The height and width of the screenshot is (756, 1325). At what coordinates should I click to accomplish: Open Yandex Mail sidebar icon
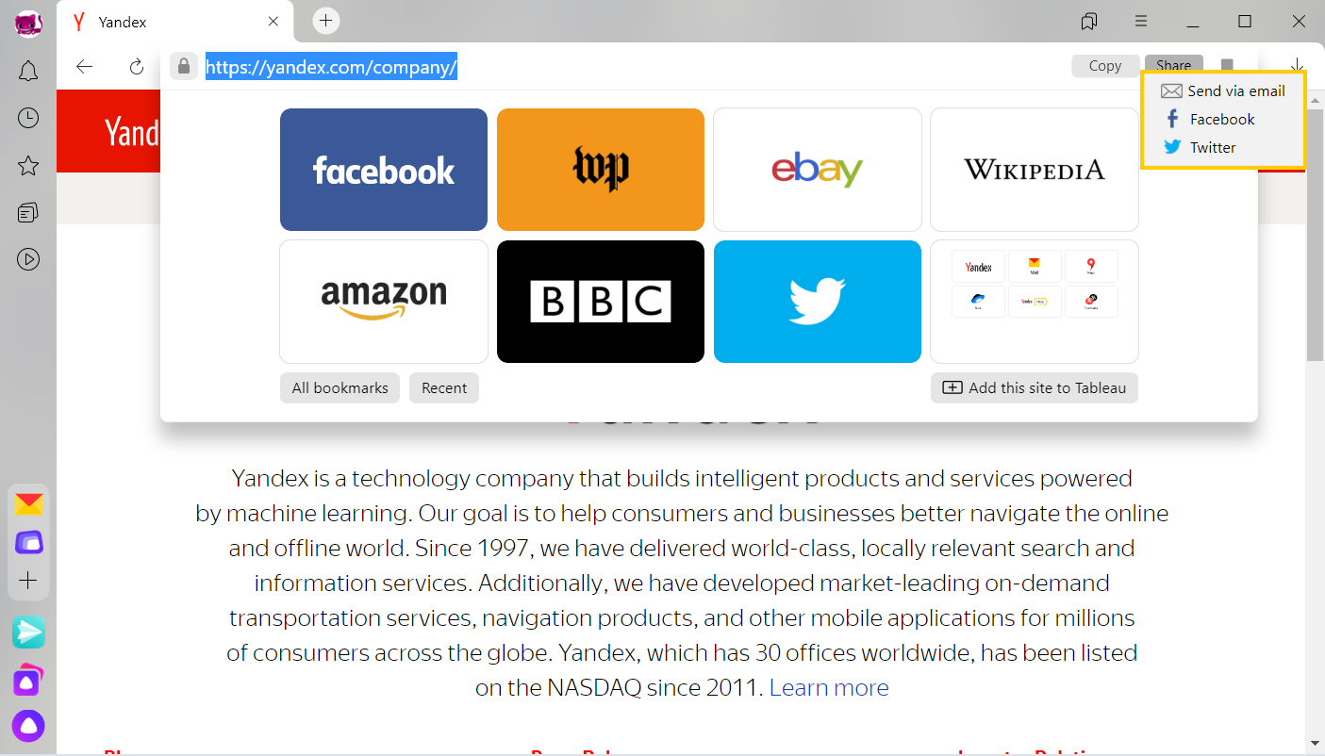point(28,504)
